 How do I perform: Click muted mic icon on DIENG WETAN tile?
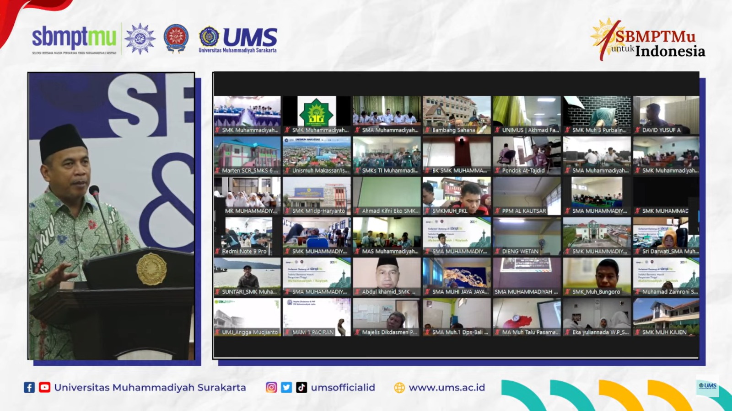(497, 251)
